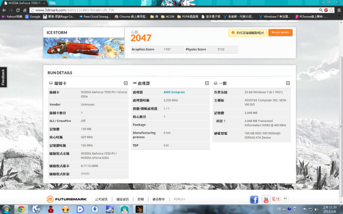Open the teal-haired character taskbar icon

124,209
